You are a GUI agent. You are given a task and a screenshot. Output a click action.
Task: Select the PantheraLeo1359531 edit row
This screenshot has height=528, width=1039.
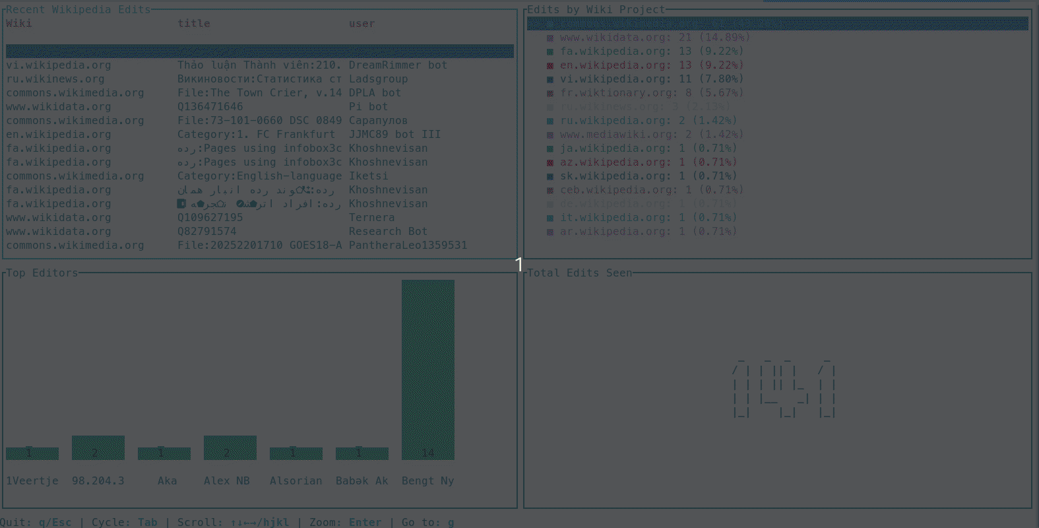[x=259, y=246]
